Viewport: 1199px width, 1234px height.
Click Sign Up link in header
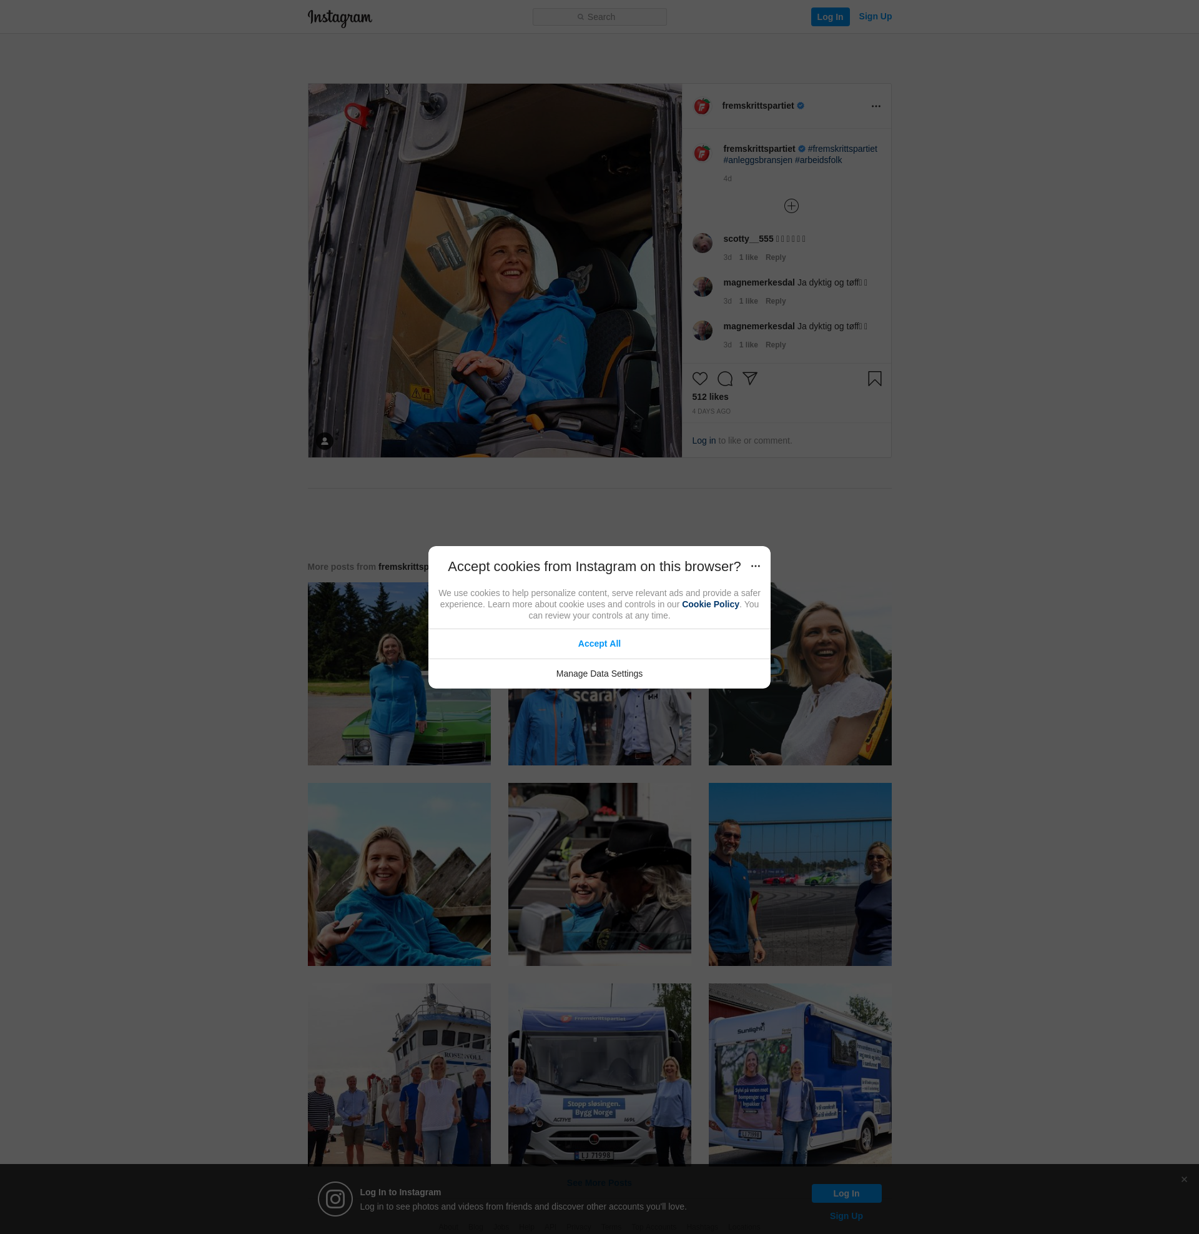click(x=875, y=16)
